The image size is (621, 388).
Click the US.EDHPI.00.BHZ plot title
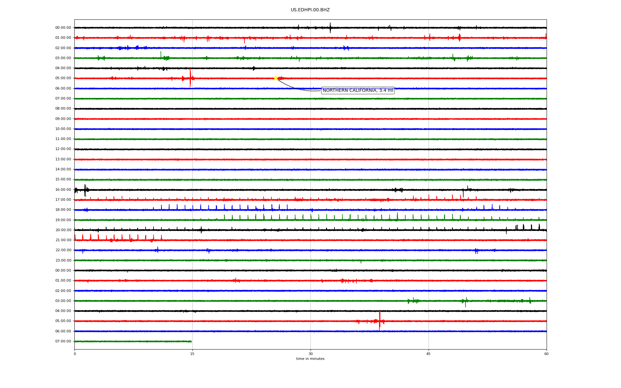tap(310, 10)
